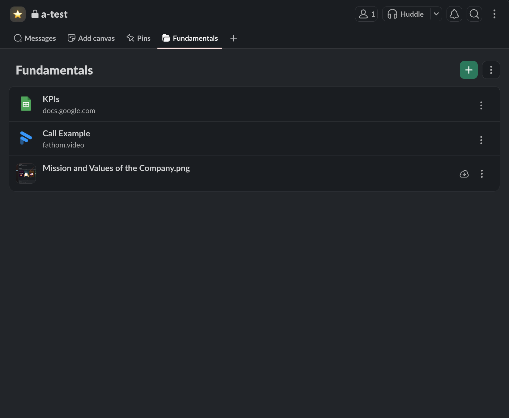509x418 pixels.
Task: Open the channel members list
Action: 366,14
